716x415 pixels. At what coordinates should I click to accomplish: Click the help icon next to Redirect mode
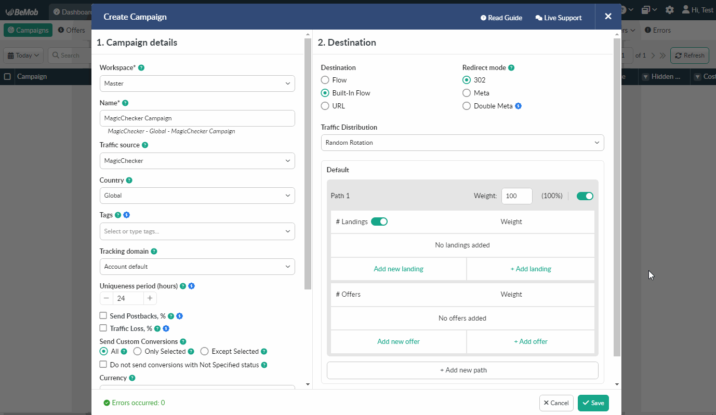[511, 68]
